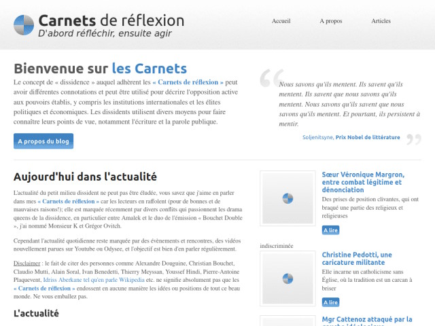Viewport: 435px width, 326px height.
Task: Click the Prix Nobel de littérature text
Action: click(x=368, y=137)
